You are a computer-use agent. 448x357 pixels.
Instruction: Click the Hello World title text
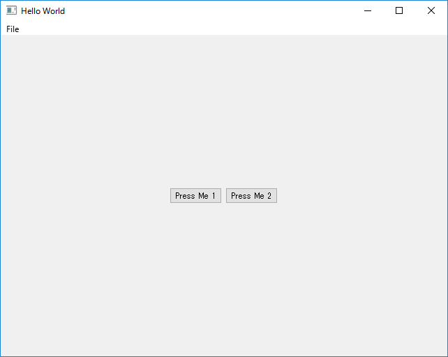click(43, 11)
